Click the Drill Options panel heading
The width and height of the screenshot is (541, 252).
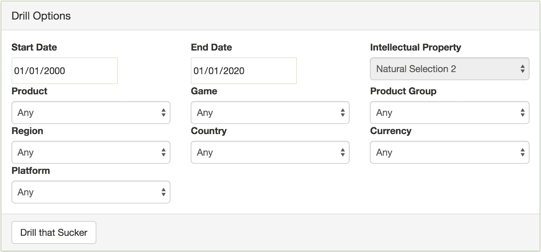[x=41, y=16]
